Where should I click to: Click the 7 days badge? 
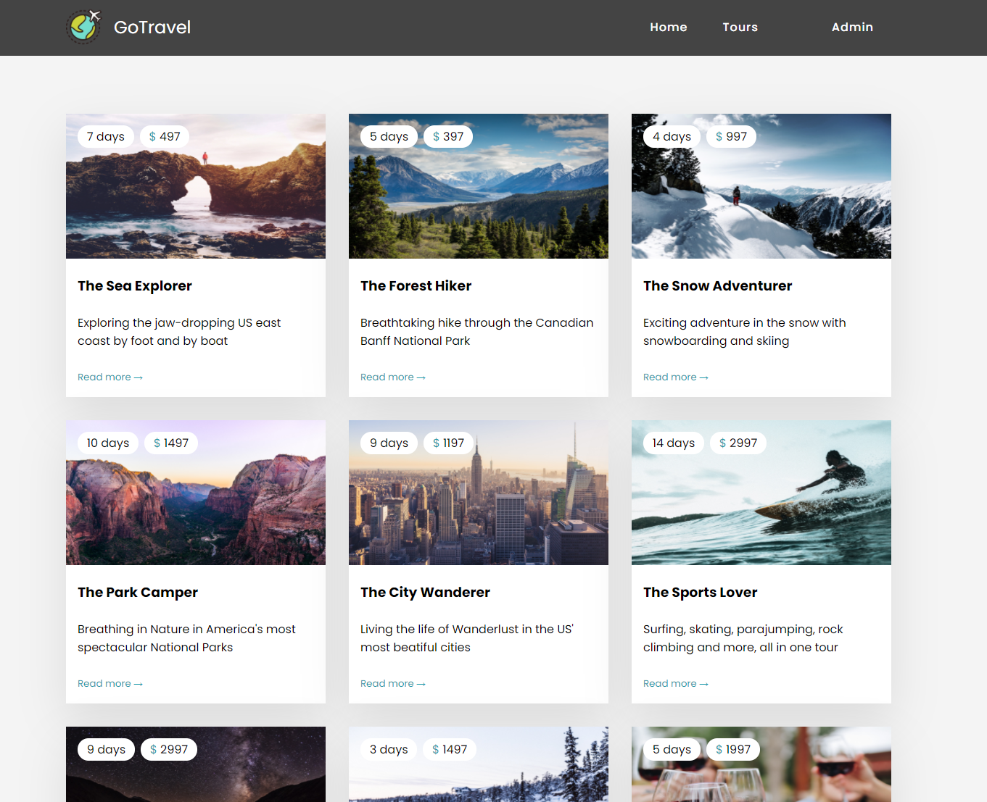[106, 136]
